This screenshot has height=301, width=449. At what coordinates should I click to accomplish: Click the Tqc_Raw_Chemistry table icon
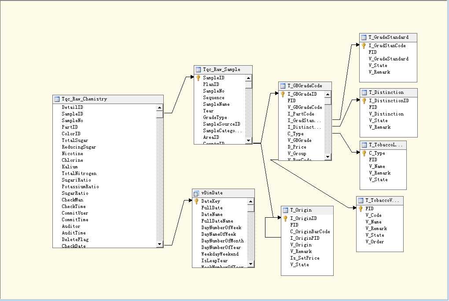coord(57,99)
